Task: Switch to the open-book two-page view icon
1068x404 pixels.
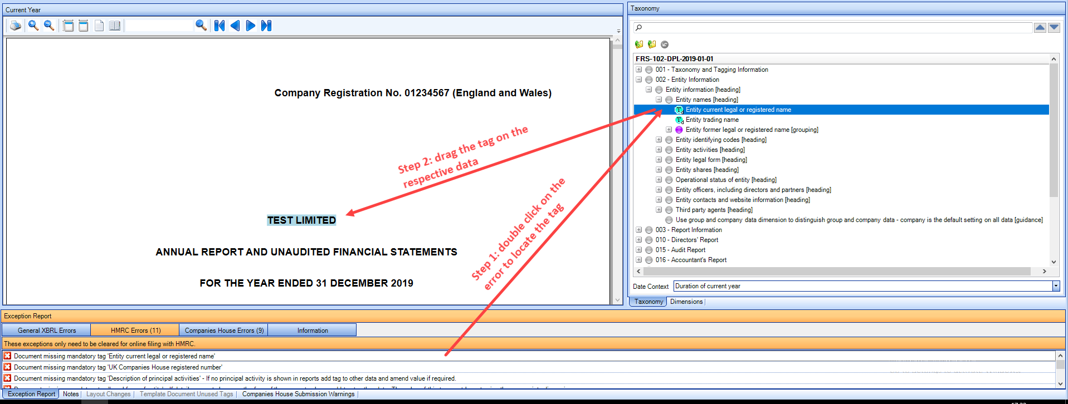Action: point(115,26)
